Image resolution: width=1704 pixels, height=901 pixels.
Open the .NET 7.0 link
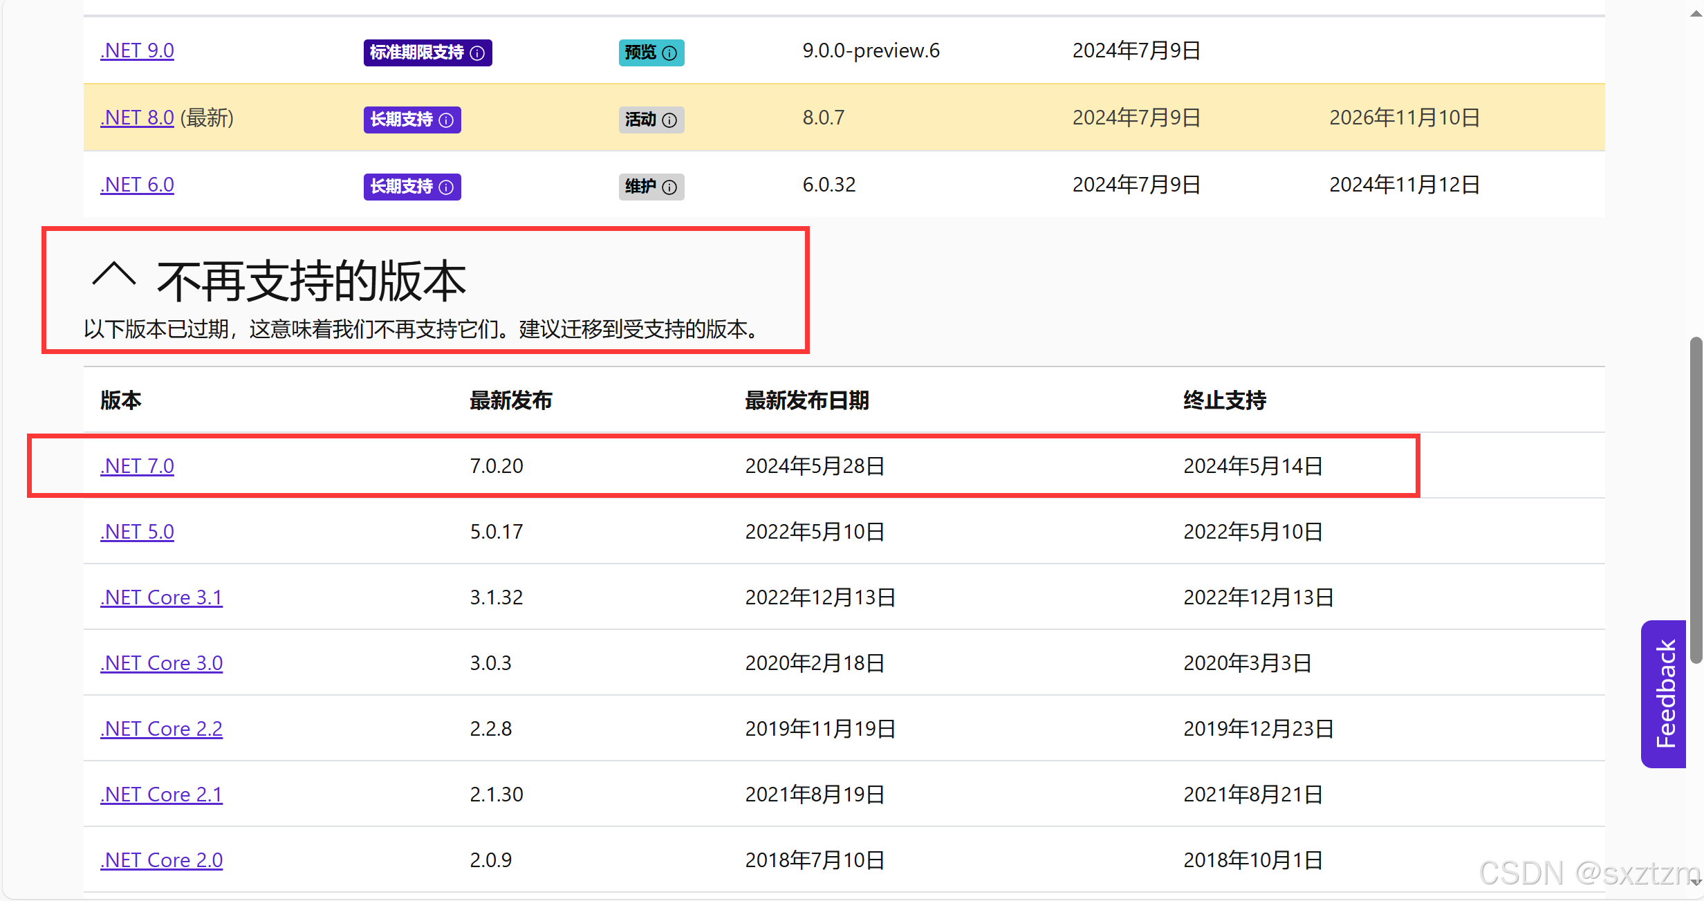137,466
